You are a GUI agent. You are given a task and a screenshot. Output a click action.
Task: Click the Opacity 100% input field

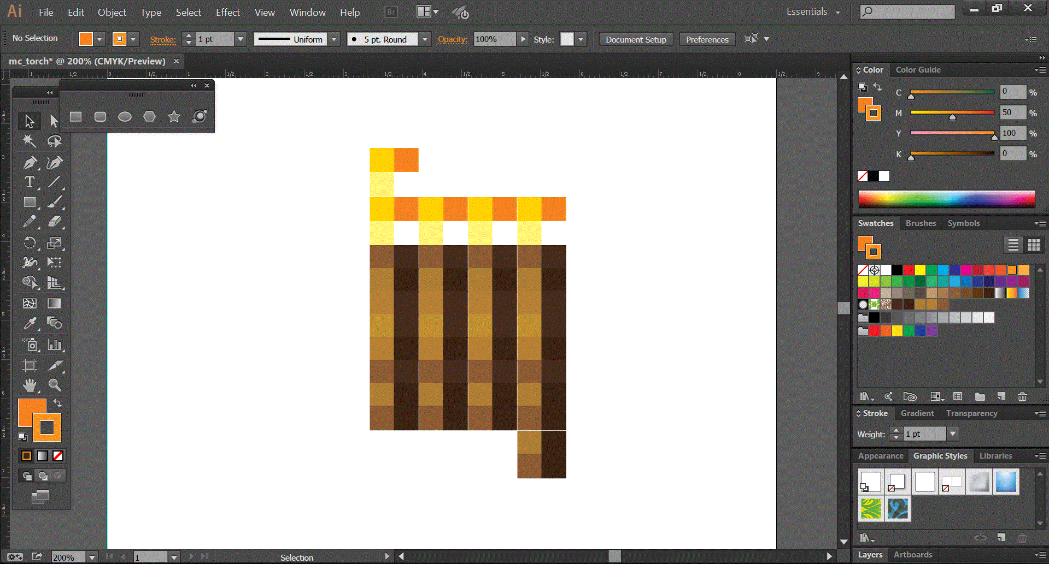point(494,39)
